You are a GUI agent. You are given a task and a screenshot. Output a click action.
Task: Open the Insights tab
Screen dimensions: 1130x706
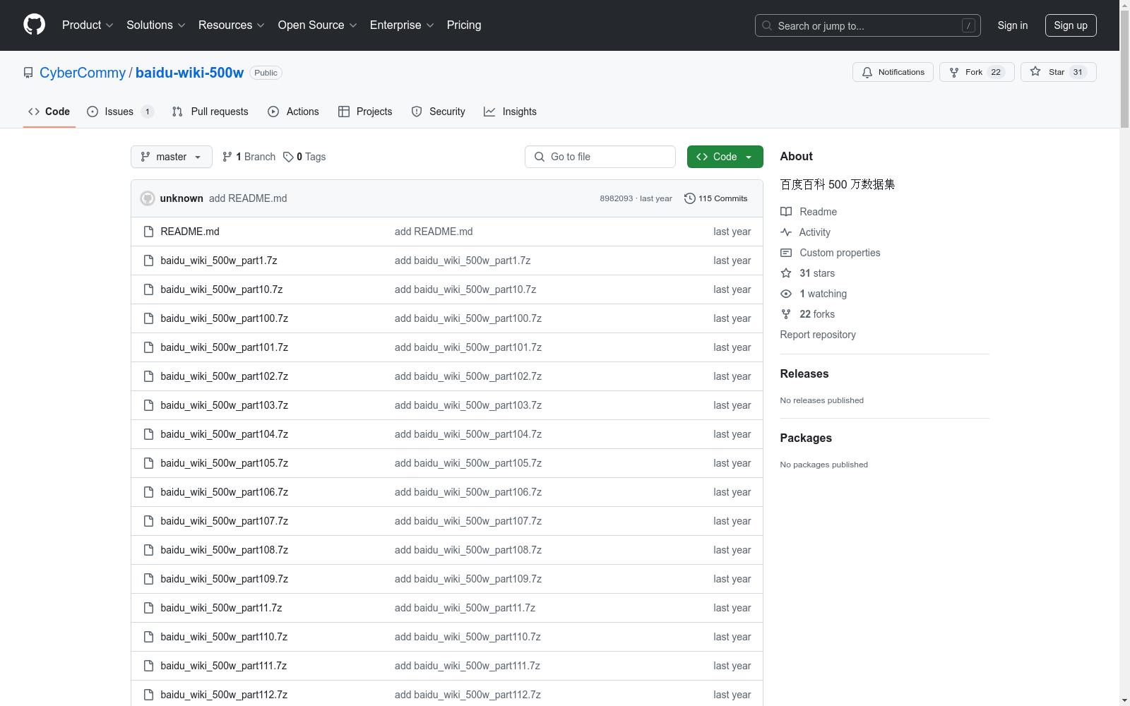pyautogui.click(x=510, y=112)
